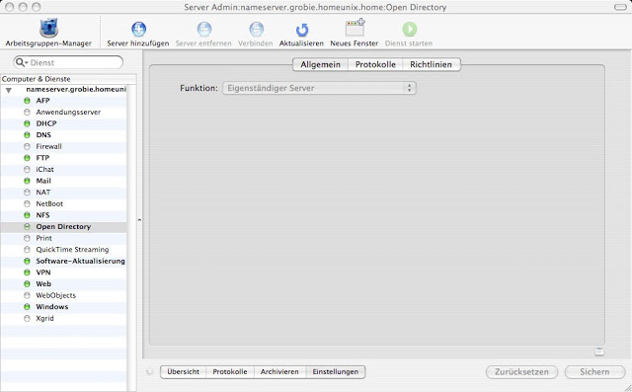The width and height of the screenshot is (632, 392).
Task: Click the refresh spinner icon beside Übersicht
Action: 150,372
